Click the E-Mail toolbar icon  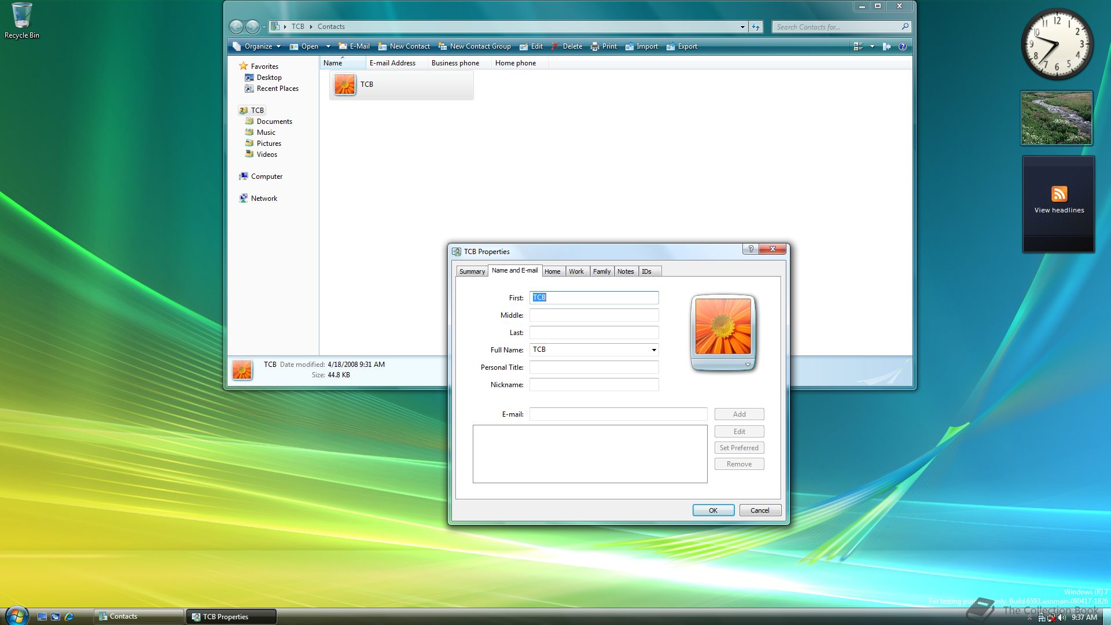coord(343,46)
